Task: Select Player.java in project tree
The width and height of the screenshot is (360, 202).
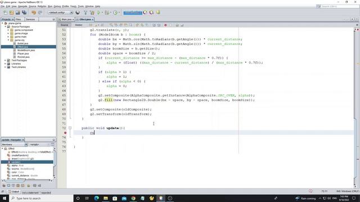Action: (x=23, y=54)
